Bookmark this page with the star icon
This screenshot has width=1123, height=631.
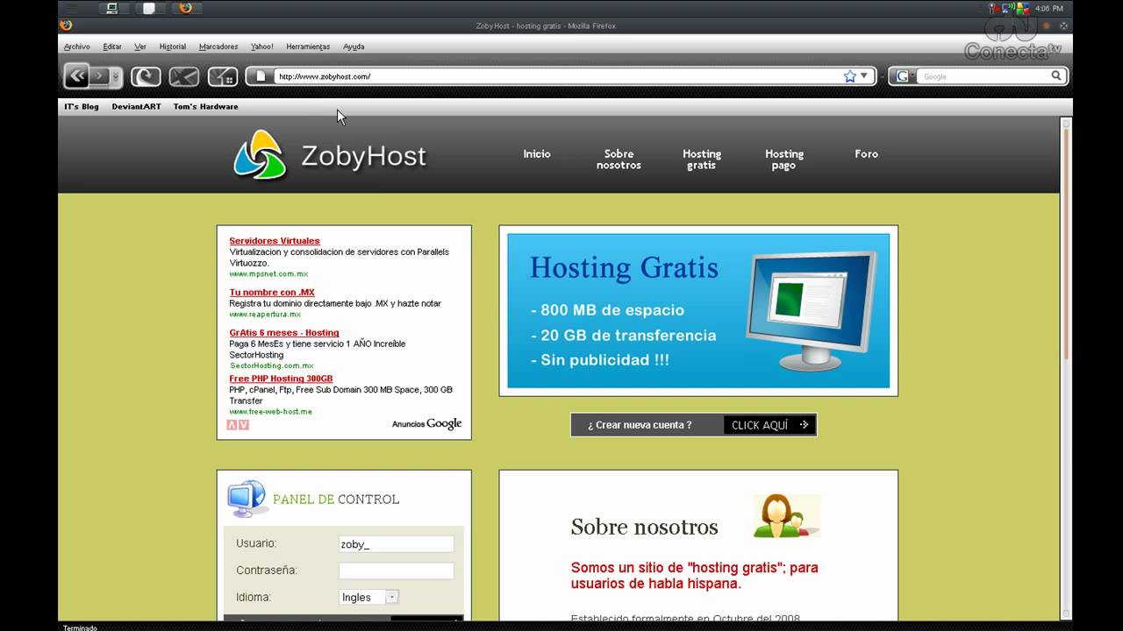pyautogui.click(x=849, y=76)
